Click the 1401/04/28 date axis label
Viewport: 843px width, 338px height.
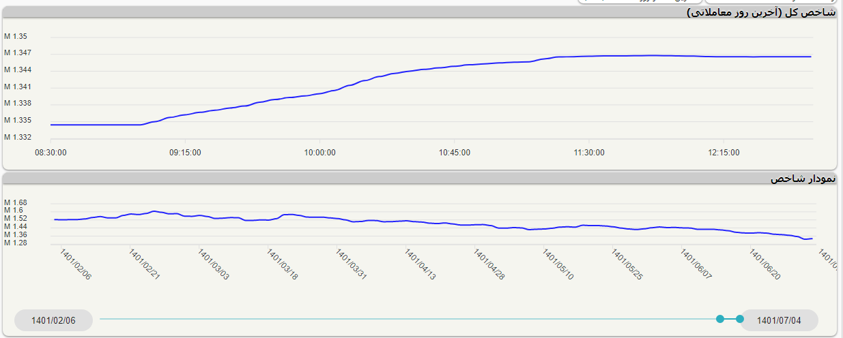click(489, 264)
